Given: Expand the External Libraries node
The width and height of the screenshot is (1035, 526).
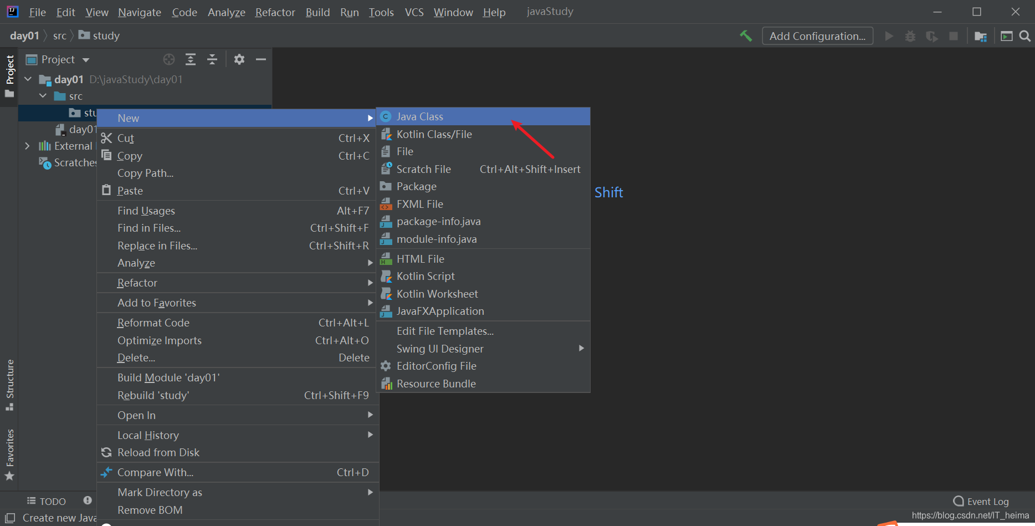Looking at the screenshot, I should tap(28, 146).
